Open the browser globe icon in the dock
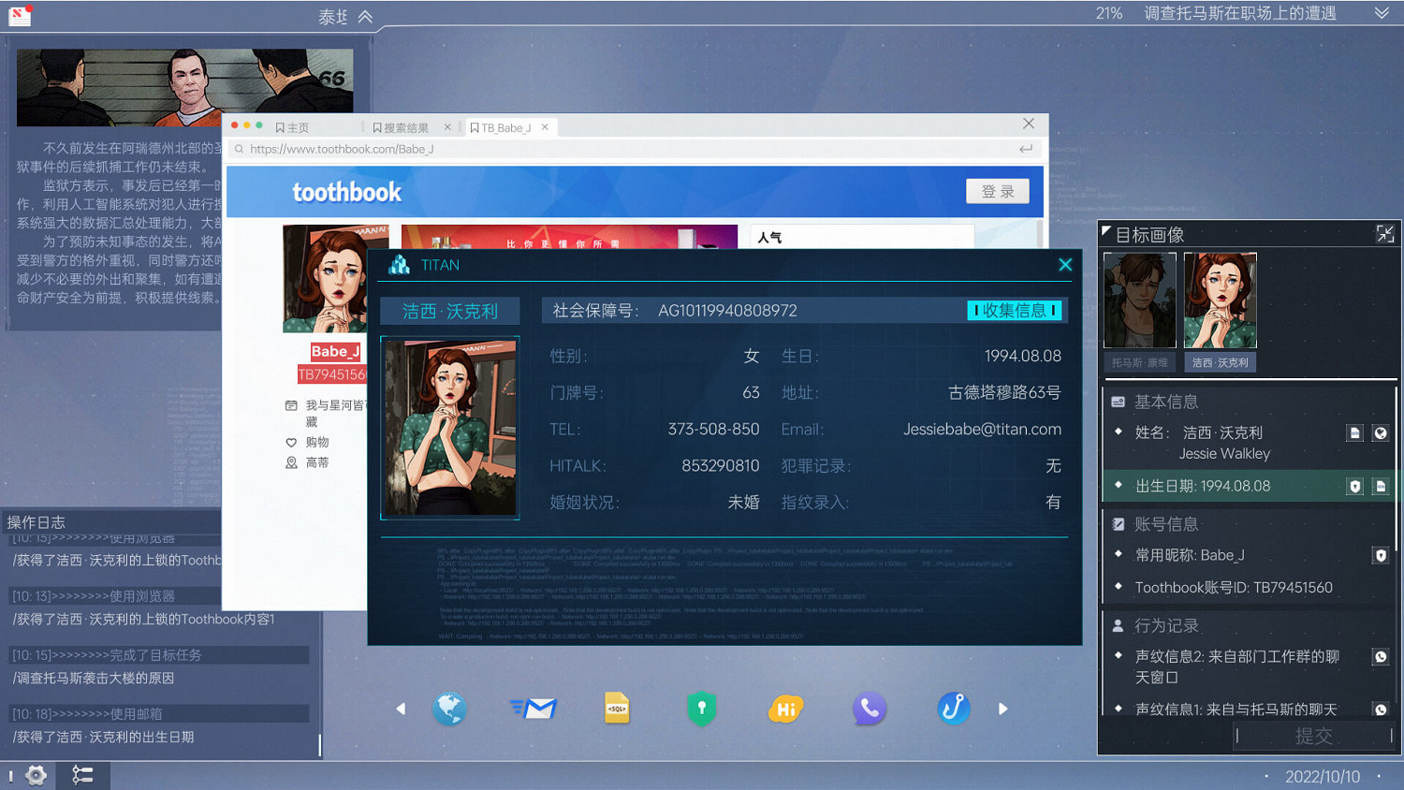The height and width of the screenshot is (790, 1404). point(449,709)
